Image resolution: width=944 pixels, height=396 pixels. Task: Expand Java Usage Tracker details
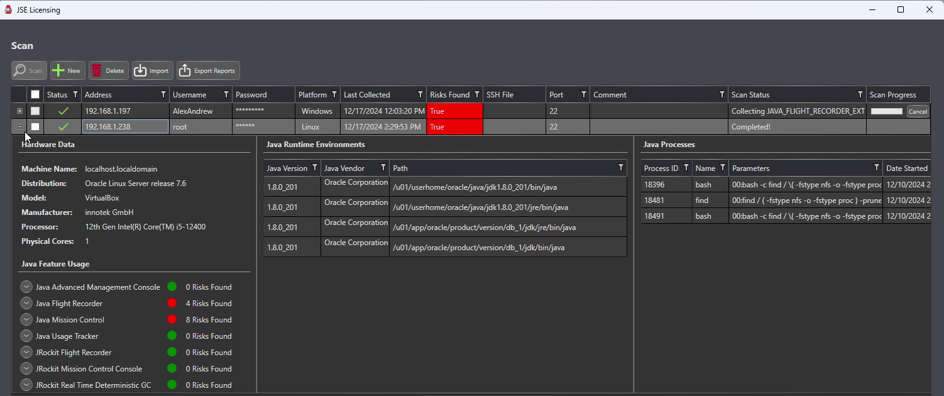coord(26,336)
